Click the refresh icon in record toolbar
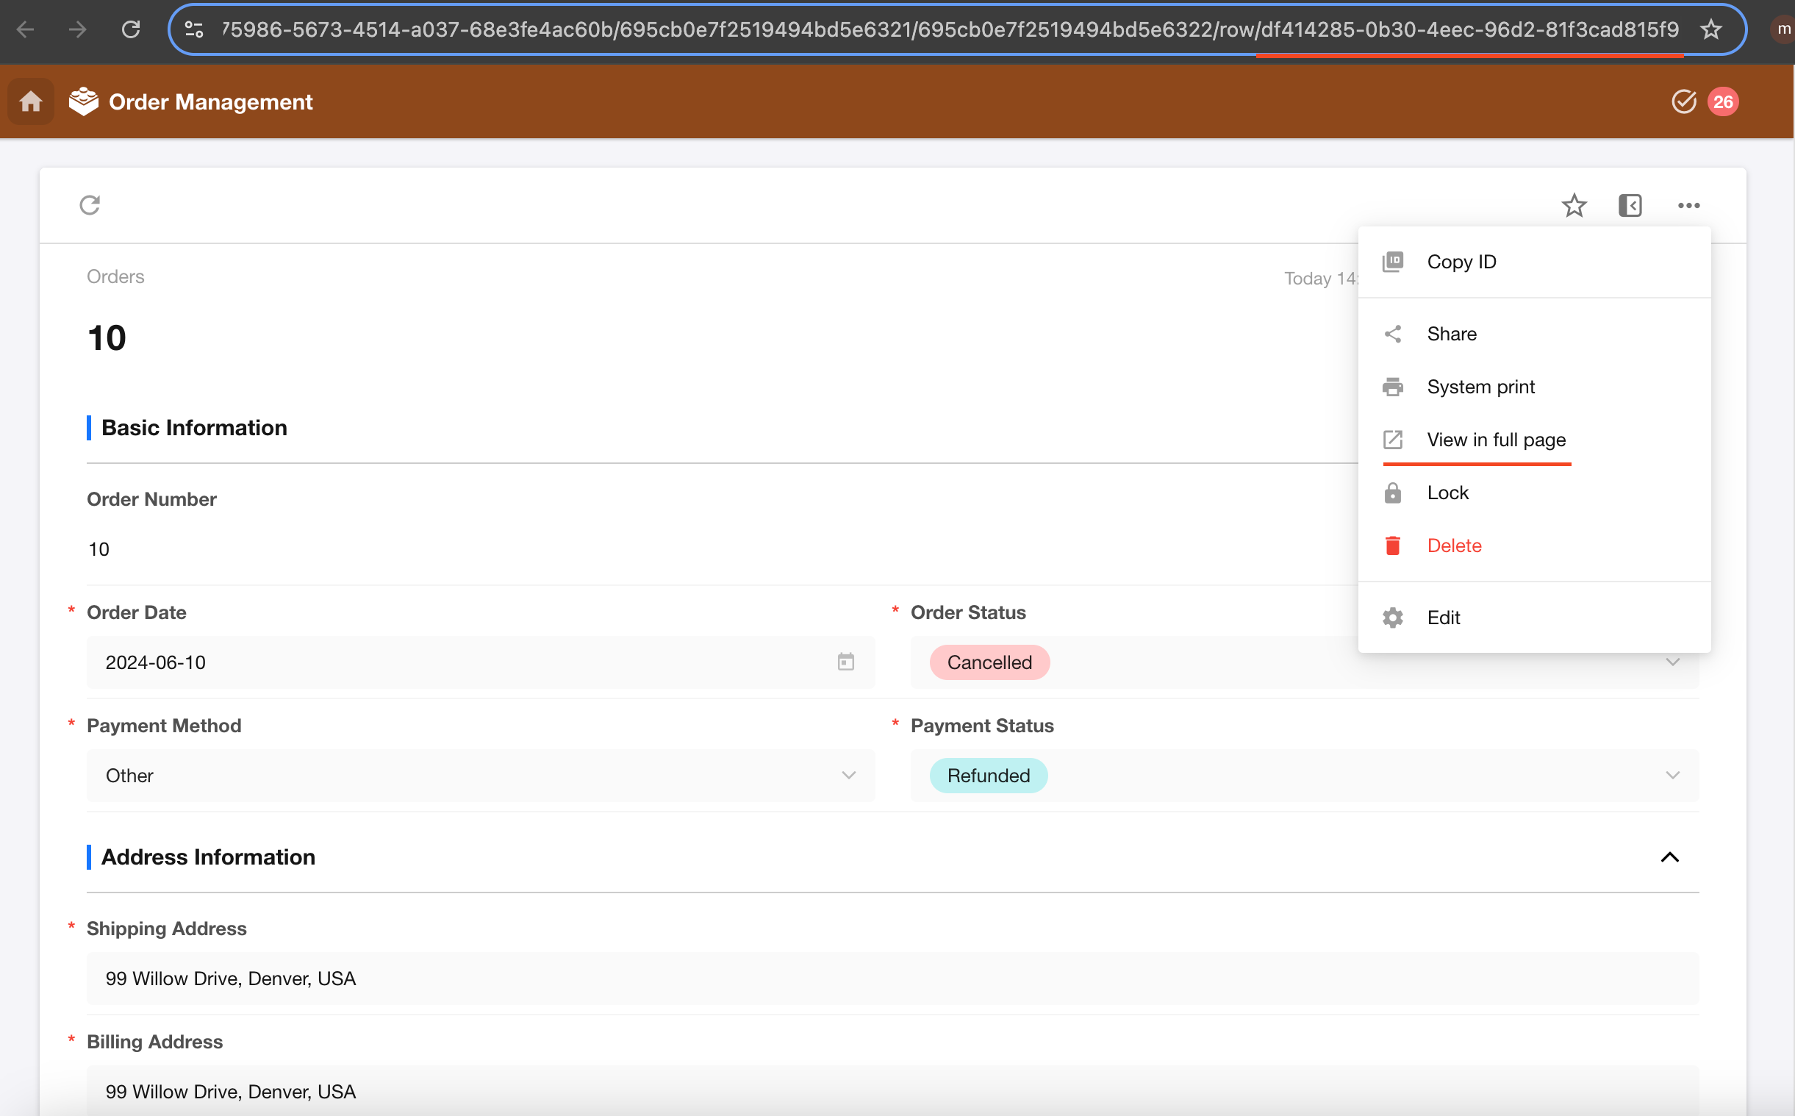 89,205
